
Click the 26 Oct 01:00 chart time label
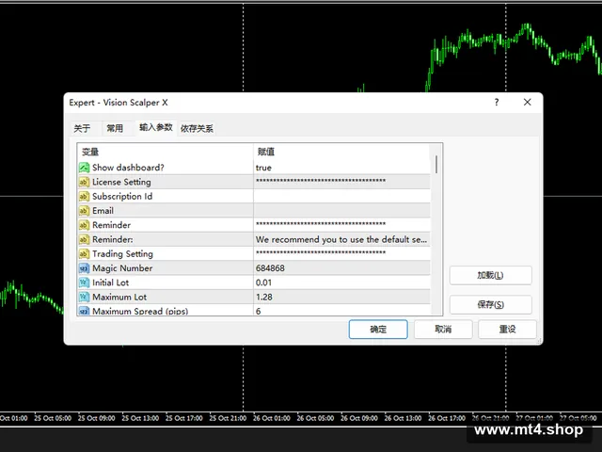[272, 418]
